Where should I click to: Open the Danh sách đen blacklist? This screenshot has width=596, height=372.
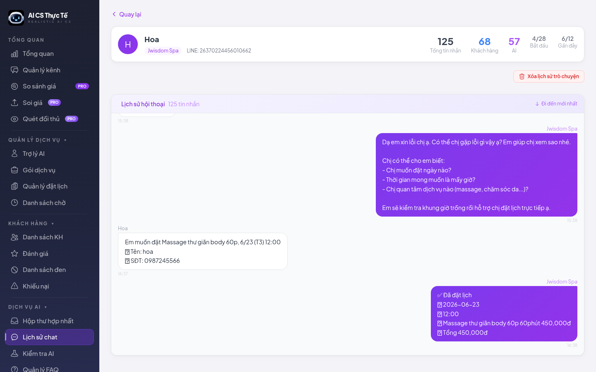point(49,270)
